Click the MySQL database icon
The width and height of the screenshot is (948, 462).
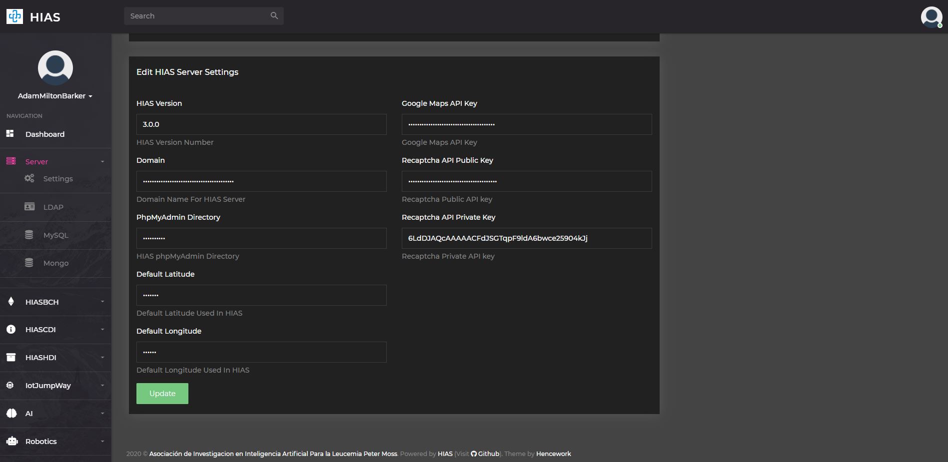(x=29, y=235)
